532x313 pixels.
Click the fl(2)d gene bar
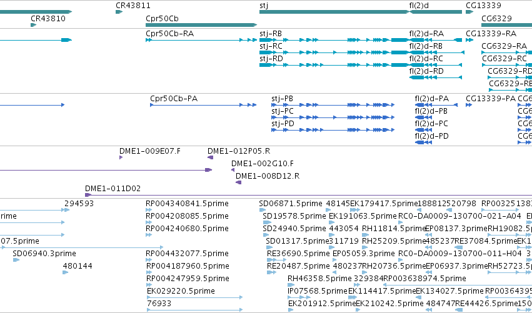click(x=436, y=12)
